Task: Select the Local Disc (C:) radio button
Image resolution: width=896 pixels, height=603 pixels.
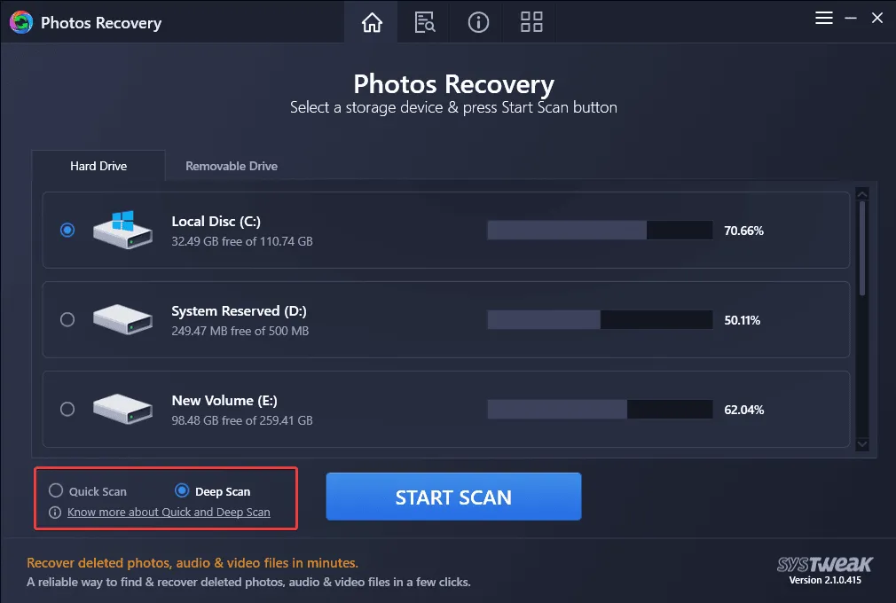Action: point(67,230)
